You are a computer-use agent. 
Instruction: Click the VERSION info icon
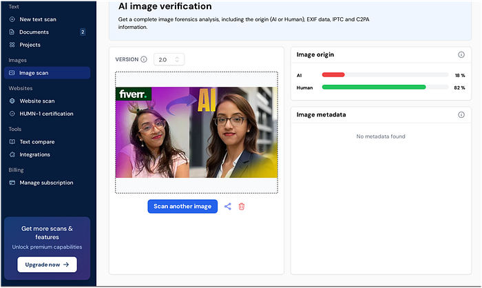coord(144,59)
